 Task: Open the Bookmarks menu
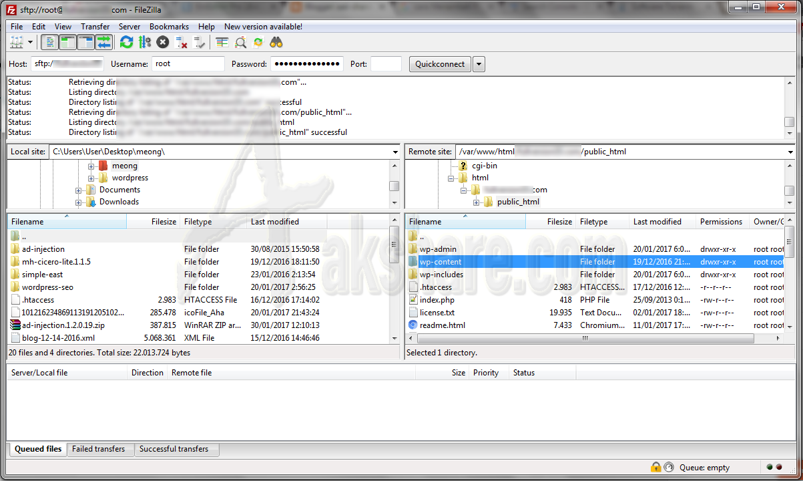(169, 27)
